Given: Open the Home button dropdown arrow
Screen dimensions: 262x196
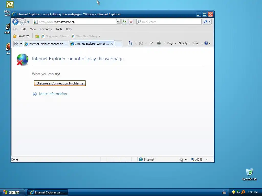Looking at the screenshot, I should tap(135, 43).
